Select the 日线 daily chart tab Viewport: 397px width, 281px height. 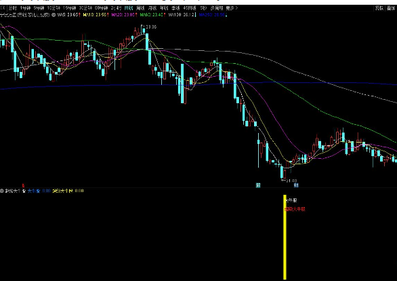pyautogui.click(x=129, y=8)
